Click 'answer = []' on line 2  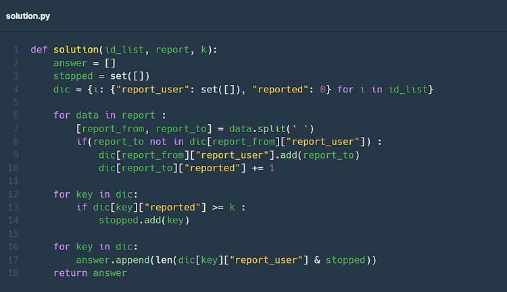84,63
